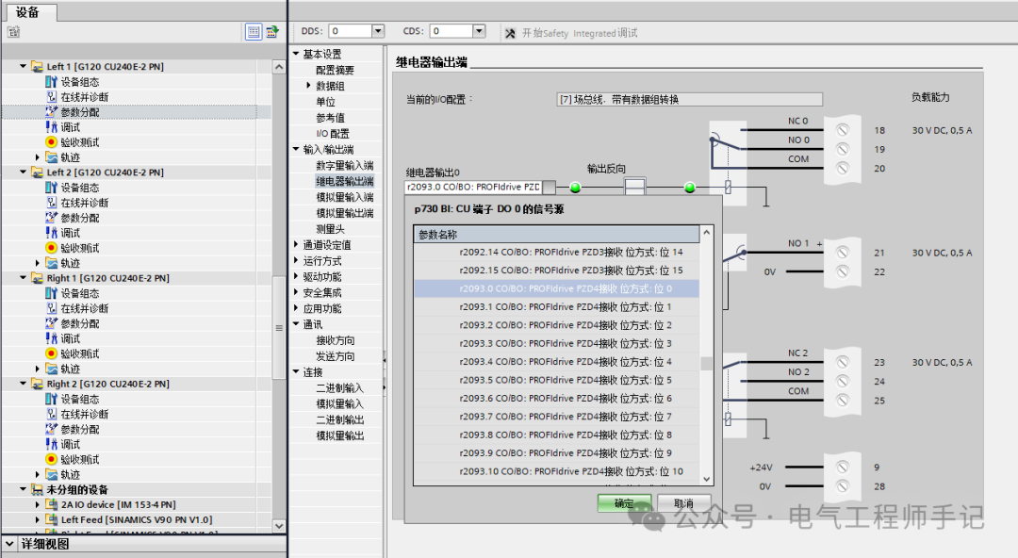Switch to the 设备 tab
Viewport: 1018px width, 558px height.
pyautogui.click(x=28, y=13)
